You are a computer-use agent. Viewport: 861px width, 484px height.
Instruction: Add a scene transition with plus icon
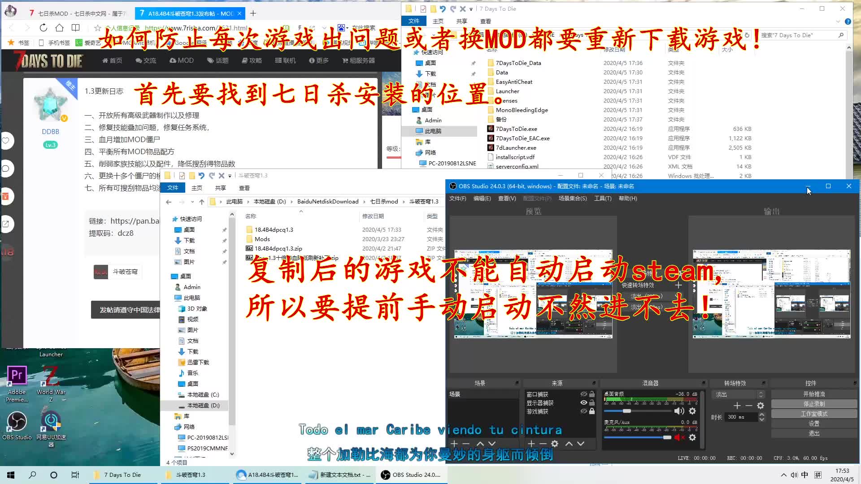coord(737,406)
